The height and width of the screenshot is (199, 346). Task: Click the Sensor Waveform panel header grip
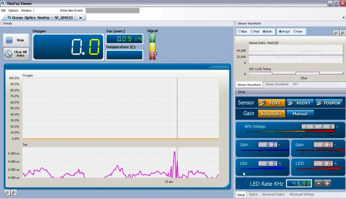coord(236,23)
